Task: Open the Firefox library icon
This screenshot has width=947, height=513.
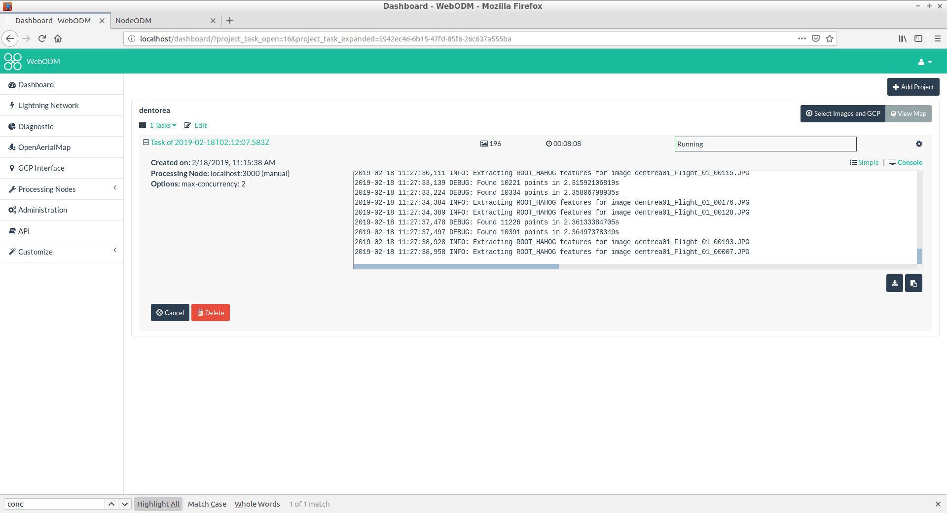Action: click(903, 38)
